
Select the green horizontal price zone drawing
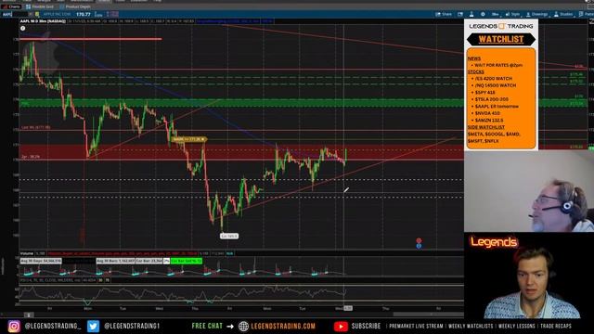241,103
